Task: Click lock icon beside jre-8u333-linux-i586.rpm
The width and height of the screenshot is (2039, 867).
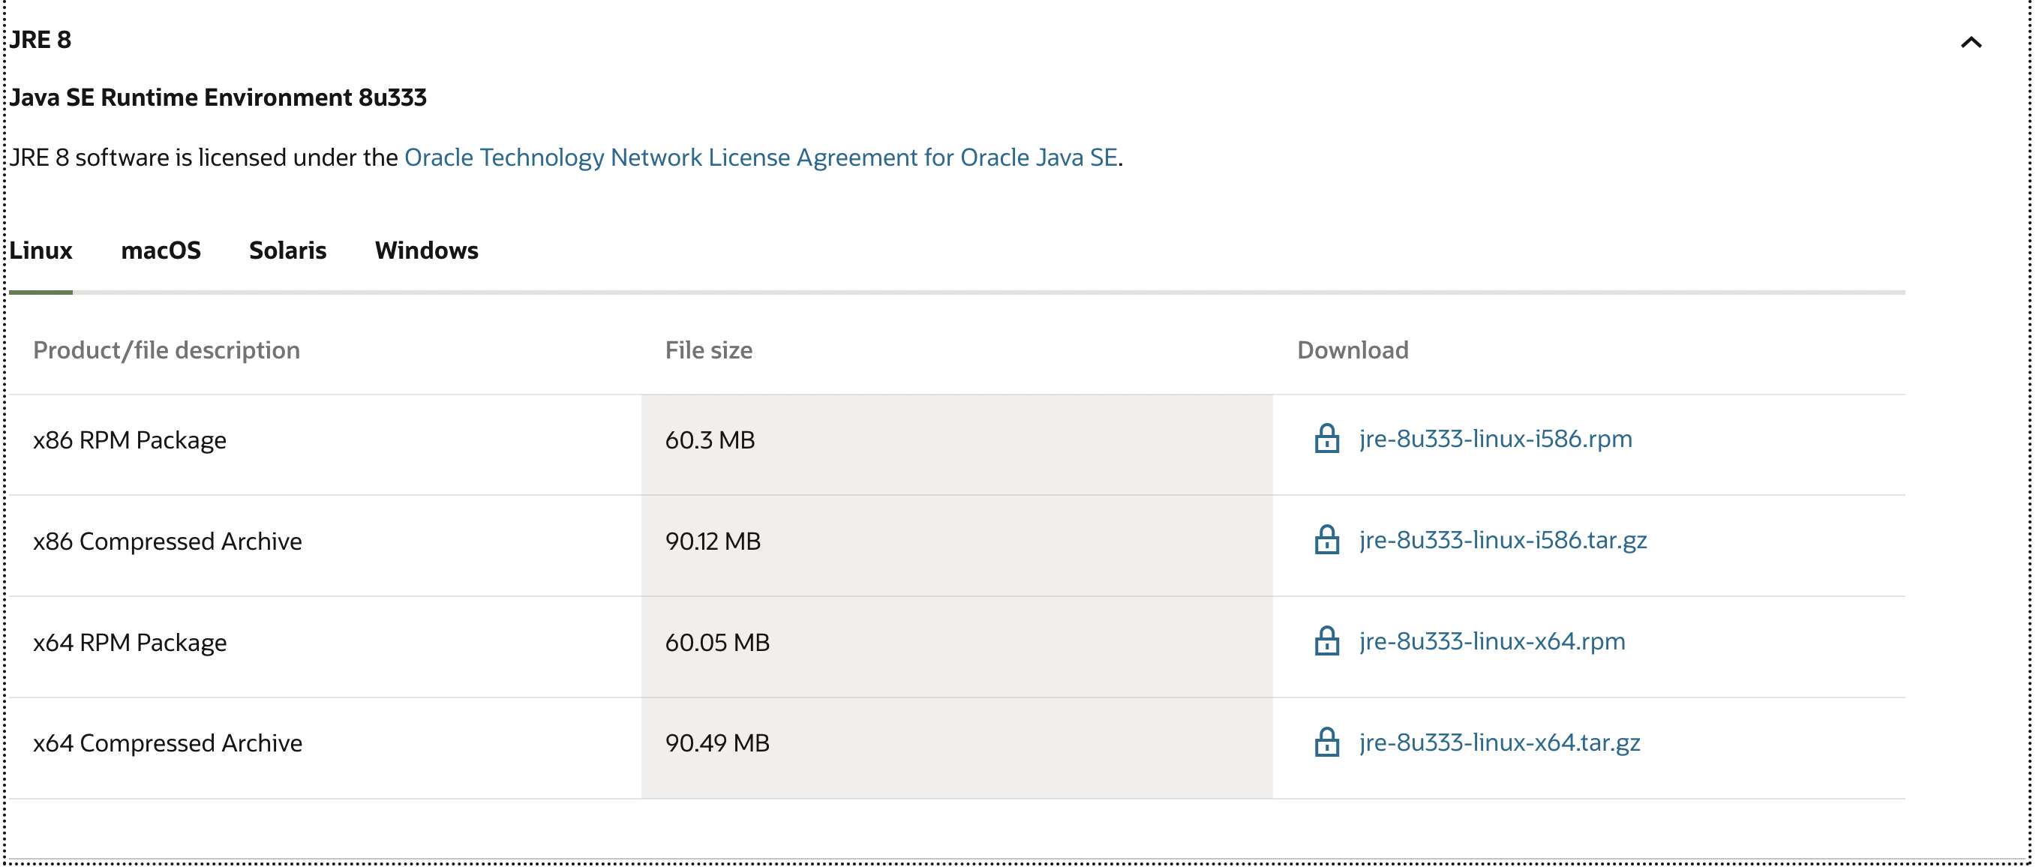Action: 1326,439
